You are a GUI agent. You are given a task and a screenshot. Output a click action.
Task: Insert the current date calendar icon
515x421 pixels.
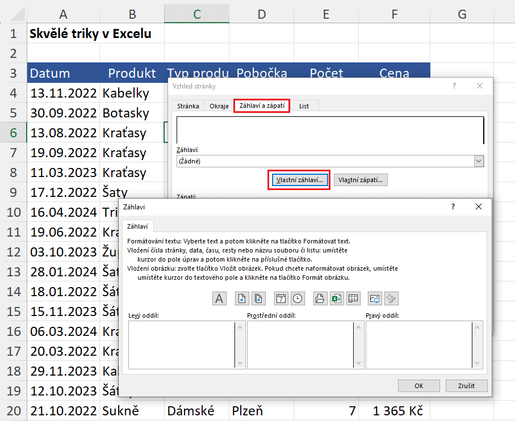pos(280,298)
